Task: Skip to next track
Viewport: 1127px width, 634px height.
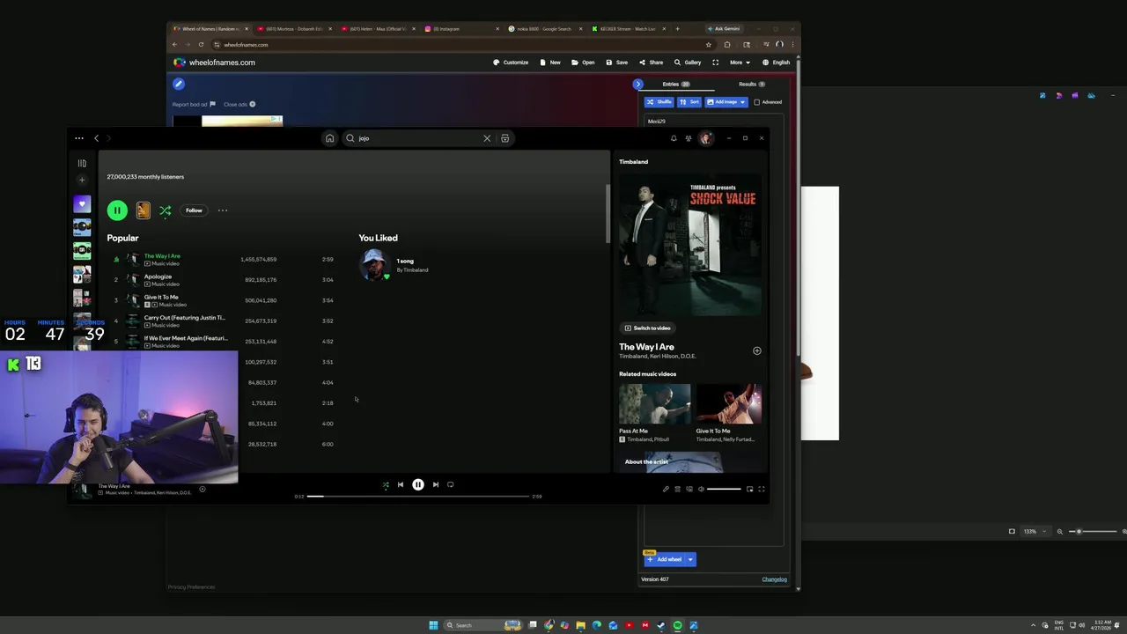Action: coord(435,484)
